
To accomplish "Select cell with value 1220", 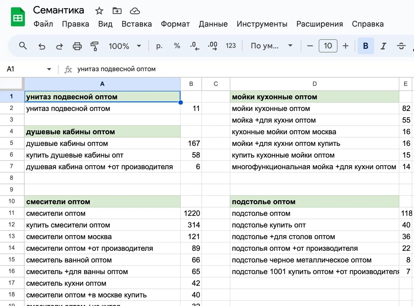I will click(x=191, y=213).
